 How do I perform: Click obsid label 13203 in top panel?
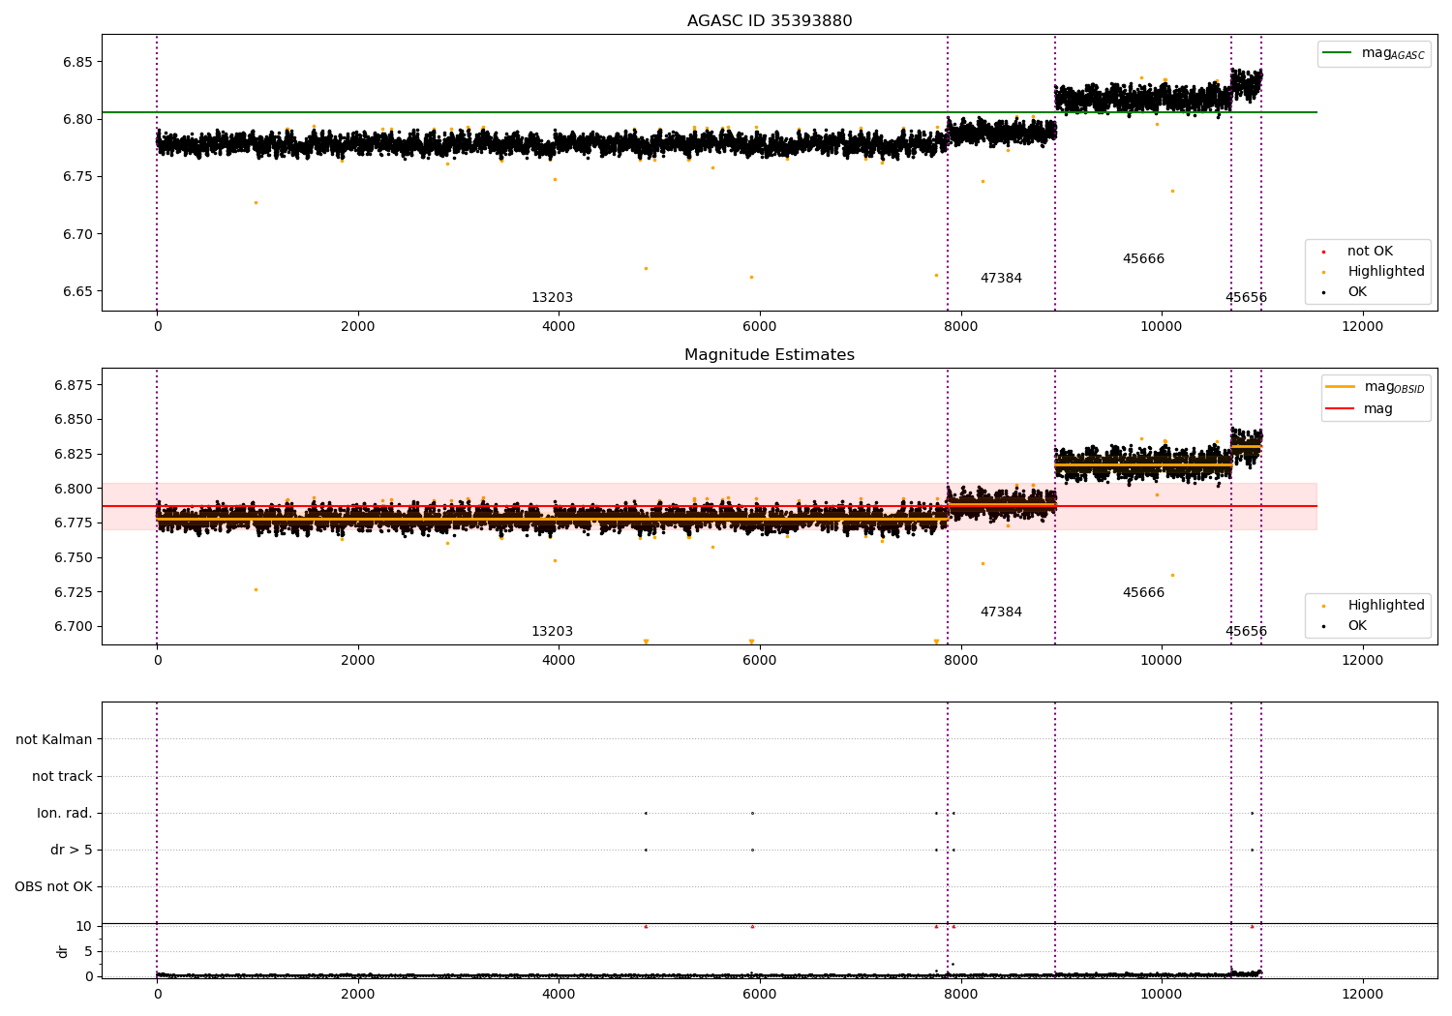[x=552, y=298]
